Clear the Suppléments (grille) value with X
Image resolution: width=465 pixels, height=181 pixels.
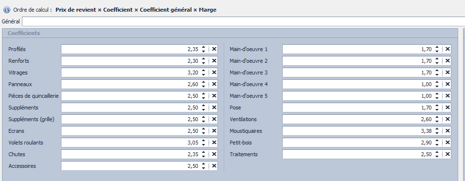pos(214,119)
